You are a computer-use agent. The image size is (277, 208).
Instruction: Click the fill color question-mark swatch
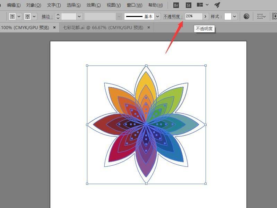coord(12,17)
